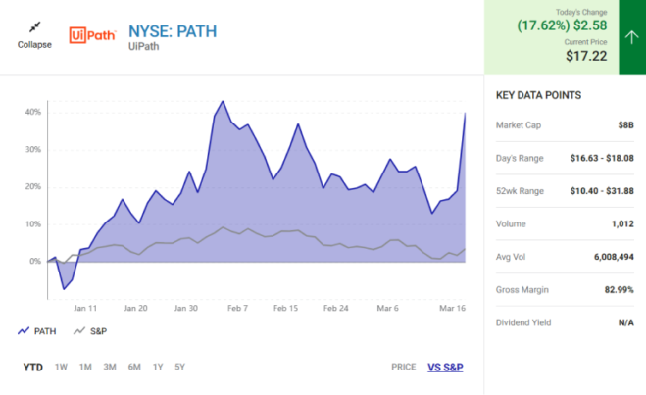
Task: Collapse the stock chart panel
Action: click(34, 44)
